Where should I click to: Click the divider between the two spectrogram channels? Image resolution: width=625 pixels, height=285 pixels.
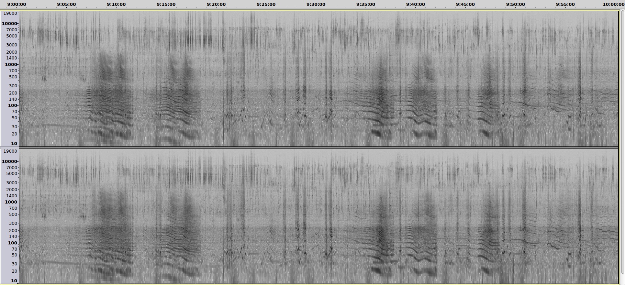pyautogui.click(x=309, y=147)
